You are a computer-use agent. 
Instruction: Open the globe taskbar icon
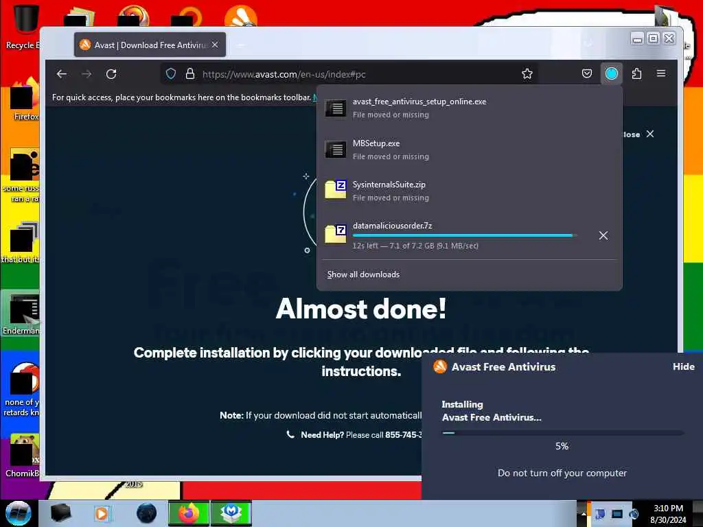coord(146,513)
